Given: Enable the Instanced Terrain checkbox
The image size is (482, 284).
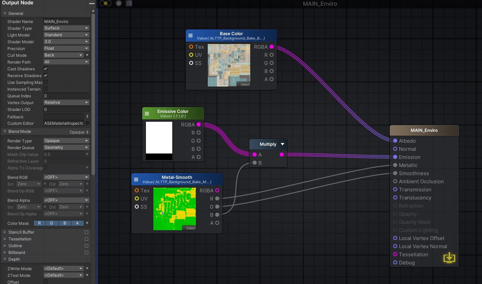Looking at the screenshot, I should point(46,89).
